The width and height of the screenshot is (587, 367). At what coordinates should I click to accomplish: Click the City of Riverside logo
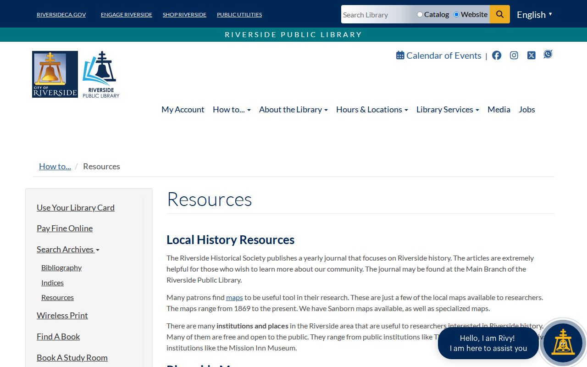coord(55,74)
